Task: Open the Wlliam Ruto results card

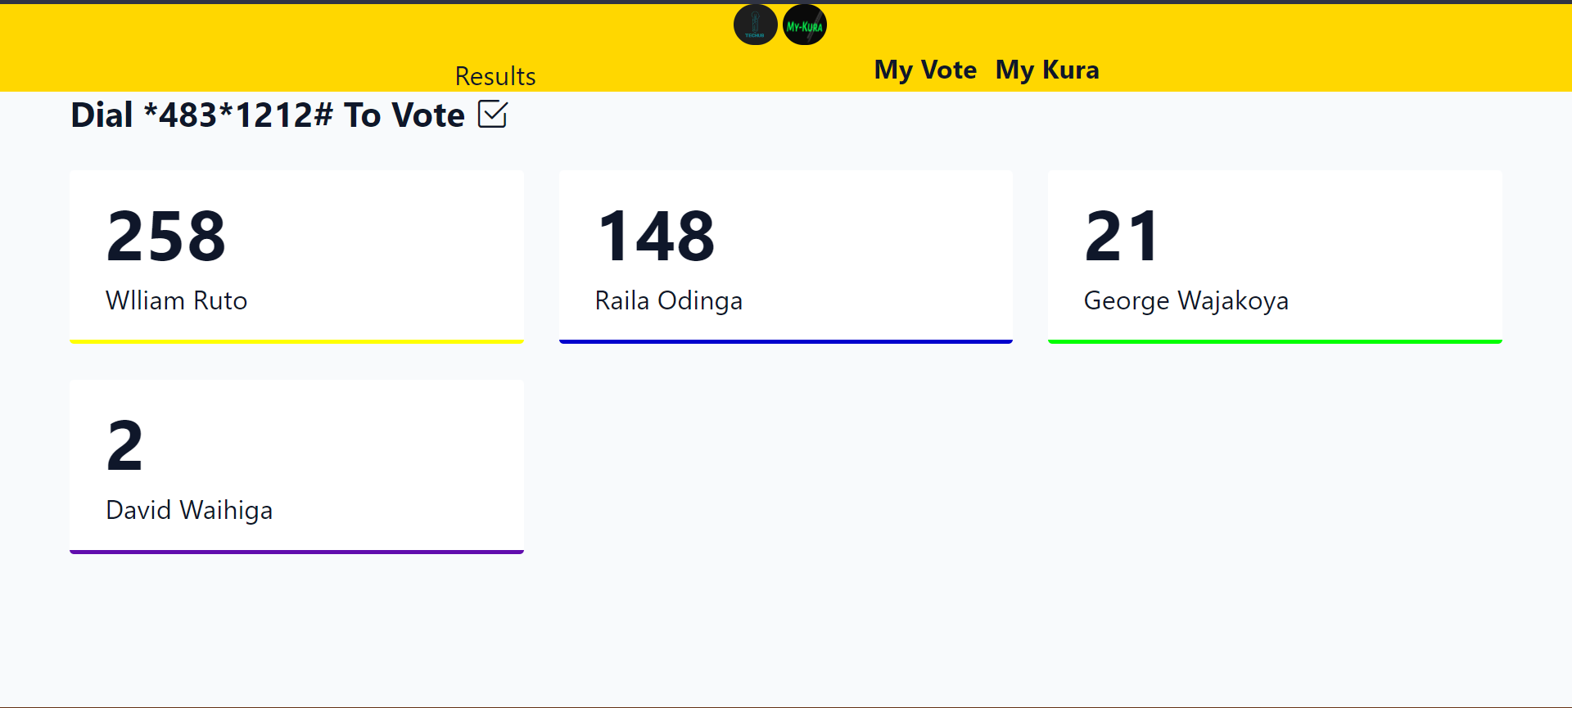Action: [x=296, y=257]
